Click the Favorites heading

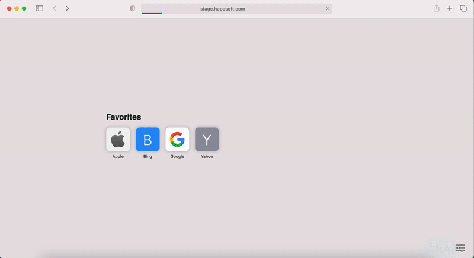[124, 117]
